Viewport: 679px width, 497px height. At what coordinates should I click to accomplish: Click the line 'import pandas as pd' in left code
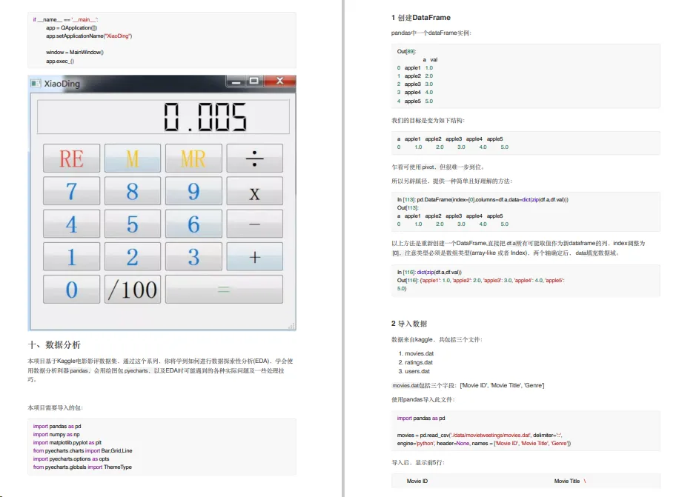[57, 426]
